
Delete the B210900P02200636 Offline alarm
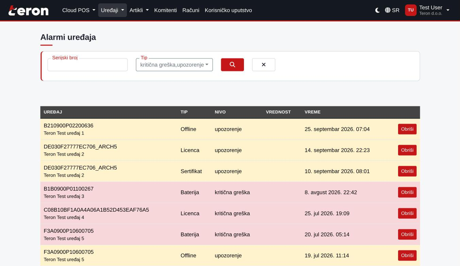click(x=407, y=129)
